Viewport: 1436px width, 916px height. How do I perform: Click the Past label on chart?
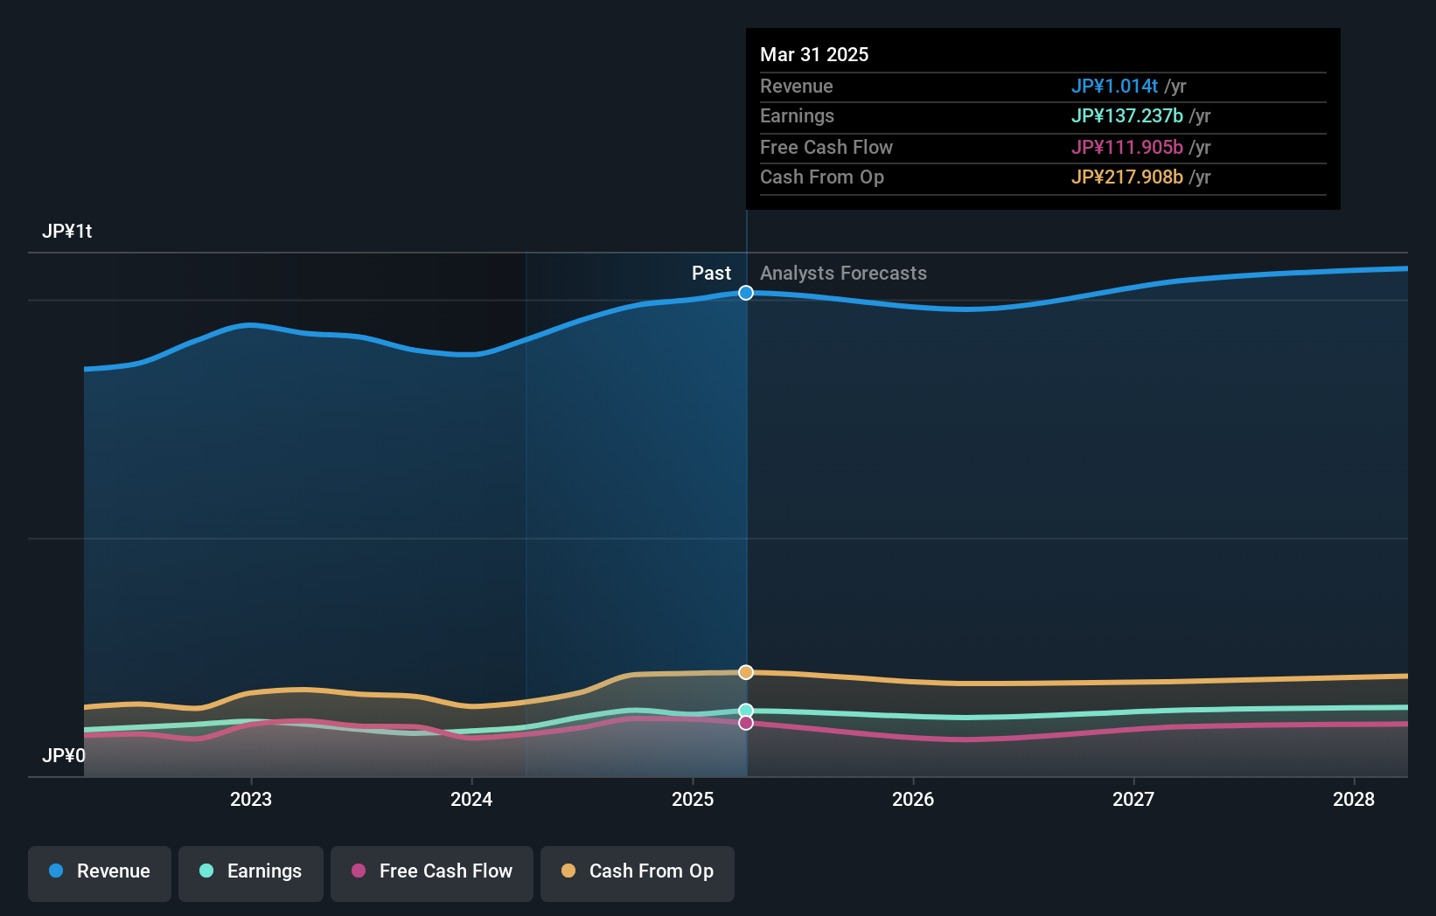tap(711, 273)
